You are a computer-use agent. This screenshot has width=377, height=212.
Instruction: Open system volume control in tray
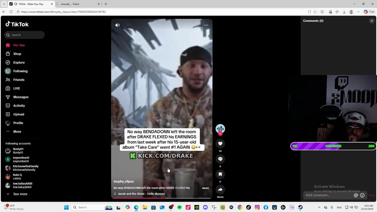point(351,207)
